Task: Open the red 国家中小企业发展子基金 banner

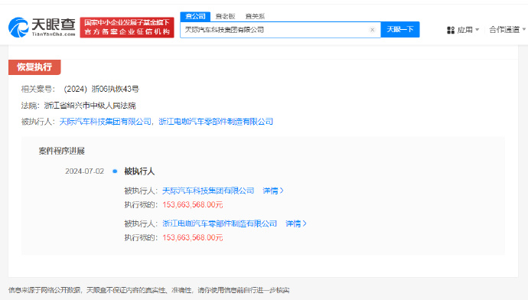Action: point(127,28)
